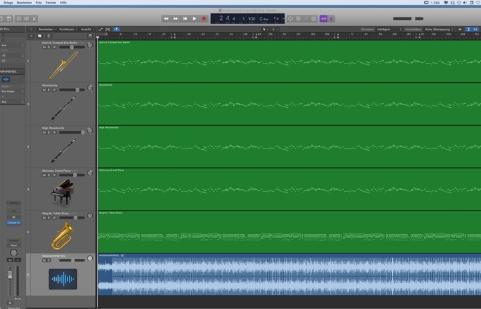Click the Read automation button in inspector
The height and width of the screenshot is (309, 481).
[14, 245]
